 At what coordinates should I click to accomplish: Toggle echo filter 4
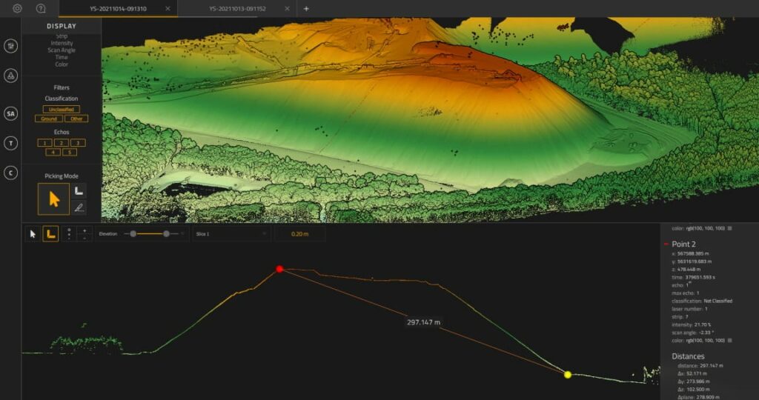[53, 152]
